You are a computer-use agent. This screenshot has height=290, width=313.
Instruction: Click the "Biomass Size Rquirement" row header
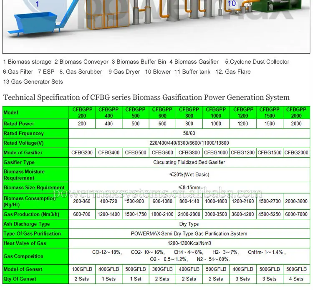35,188
